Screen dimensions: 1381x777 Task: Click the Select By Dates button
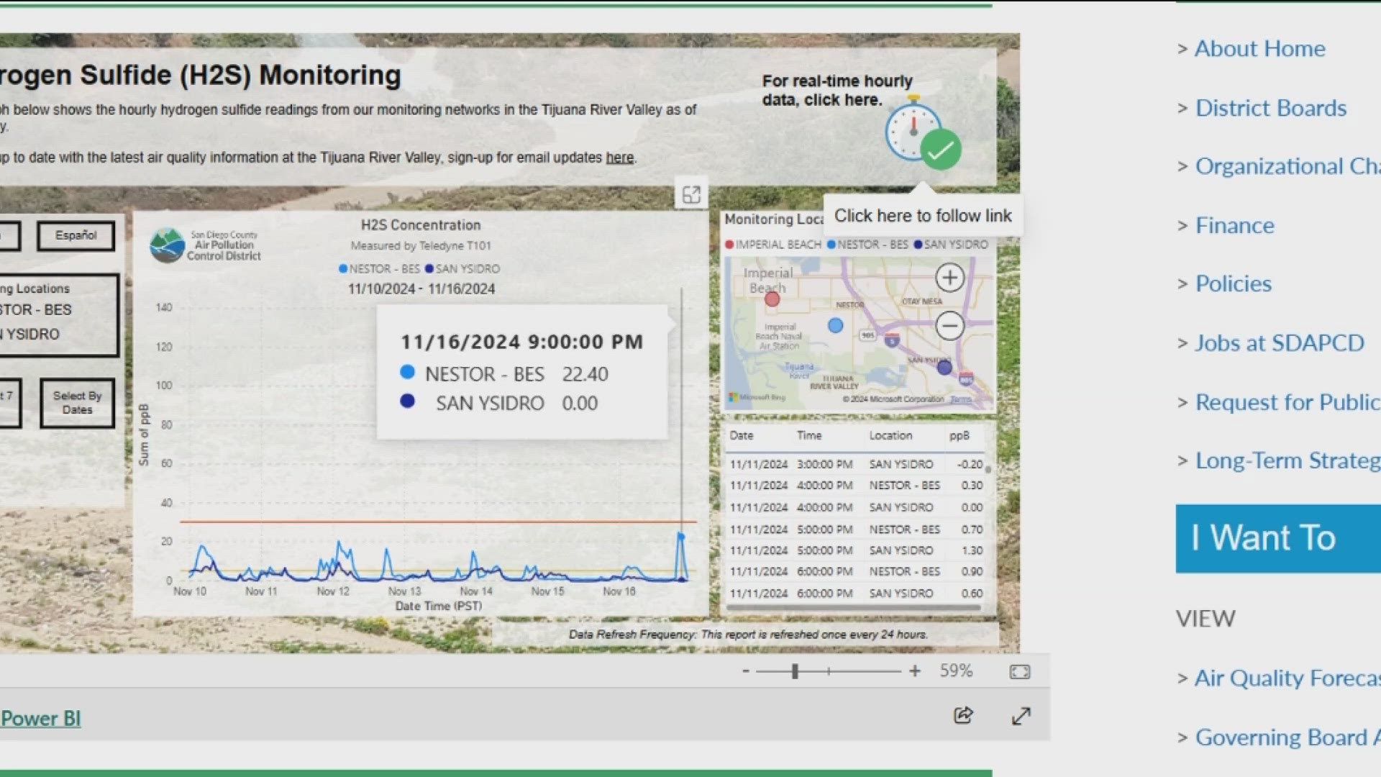coord(77,403)
